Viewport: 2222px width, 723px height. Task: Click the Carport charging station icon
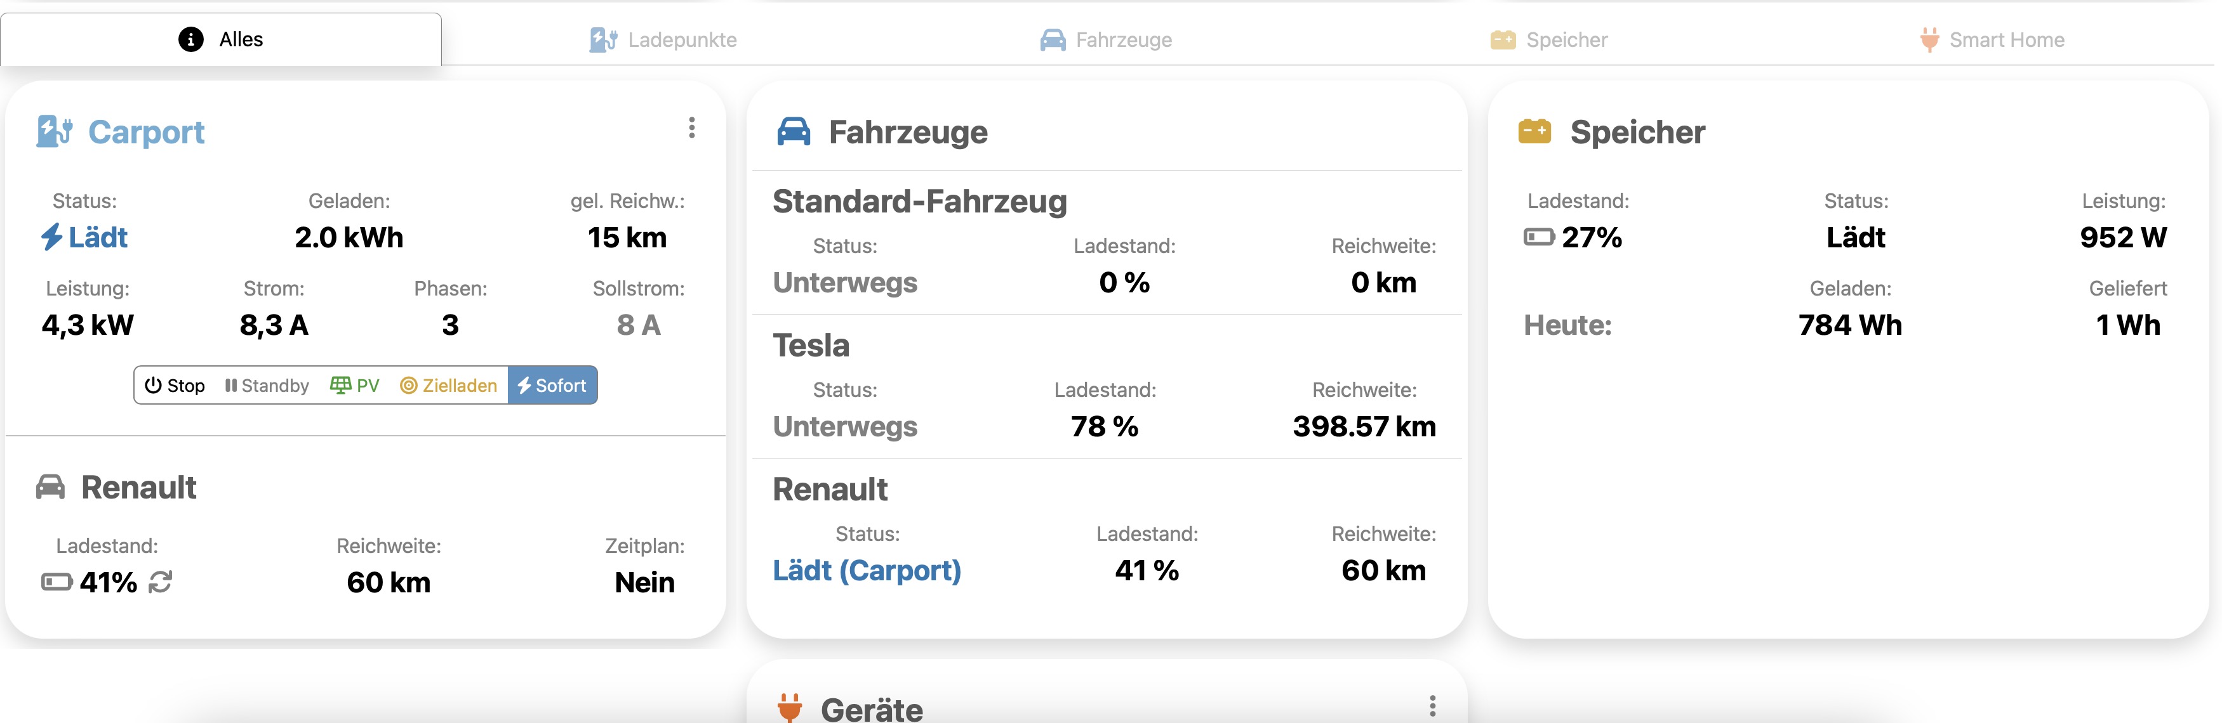55,132
